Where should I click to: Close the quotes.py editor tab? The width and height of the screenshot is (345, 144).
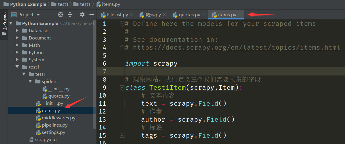pyautogui.click(x=204, y=15)
